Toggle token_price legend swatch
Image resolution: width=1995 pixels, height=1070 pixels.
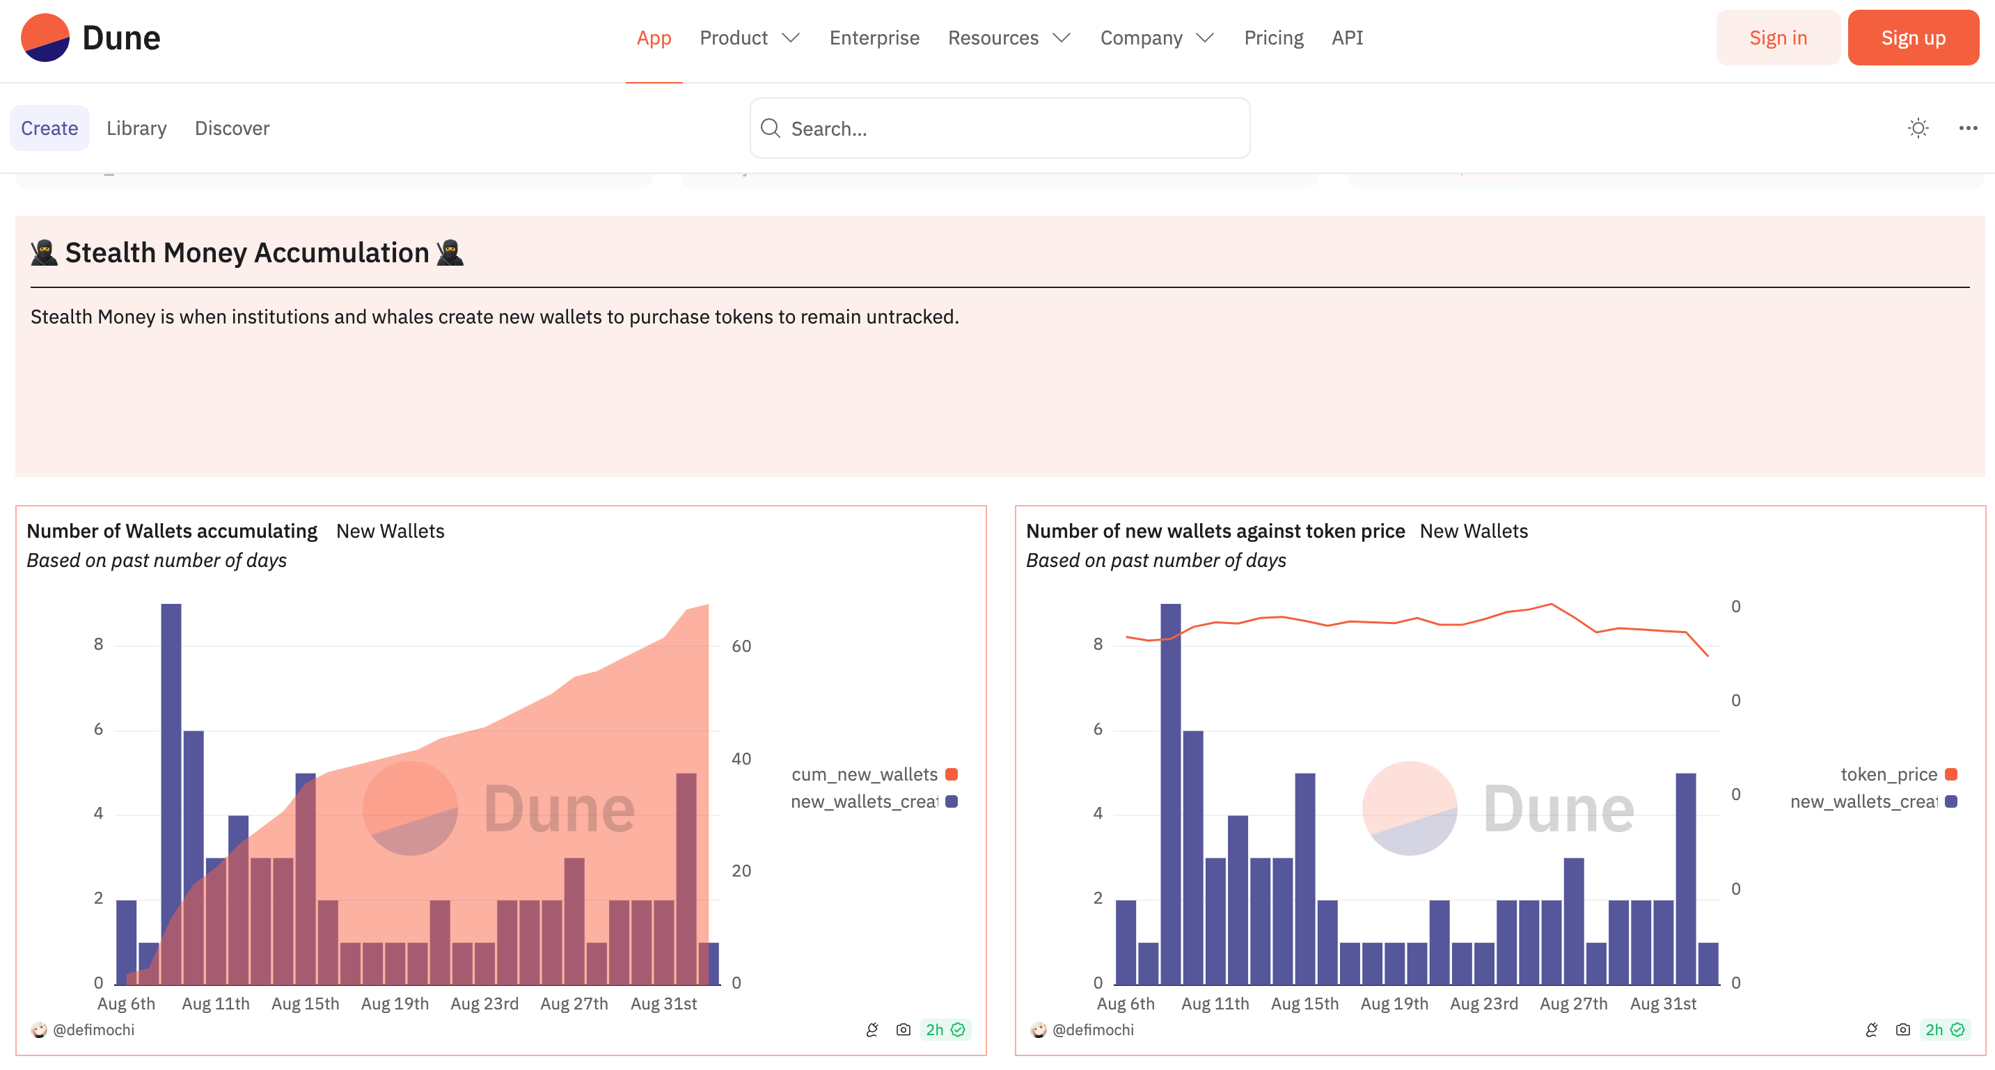(1952, 774)
